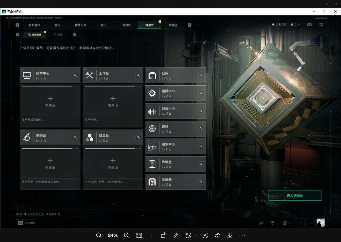Click the microscope icon of 制药台
This screenshot has width=341, height=242.
tap(27, 137)
